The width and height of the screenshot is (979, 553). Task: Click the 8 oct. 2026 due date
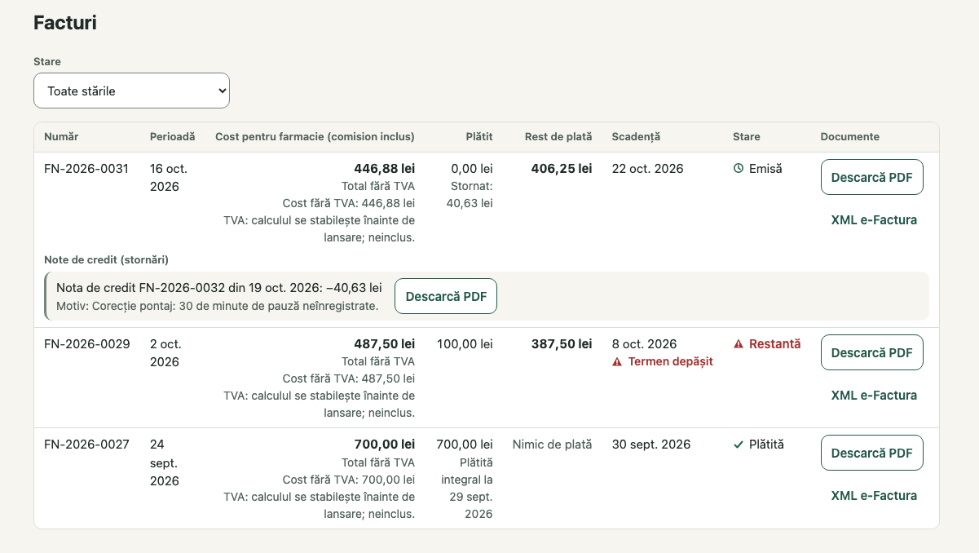(645, 344)
